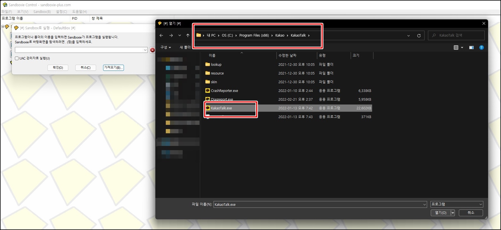The height and width of the screenshot is (230, 501).
Task: Open the 도움말(H) menu in Sandboxie
Action: coord(80,12)
